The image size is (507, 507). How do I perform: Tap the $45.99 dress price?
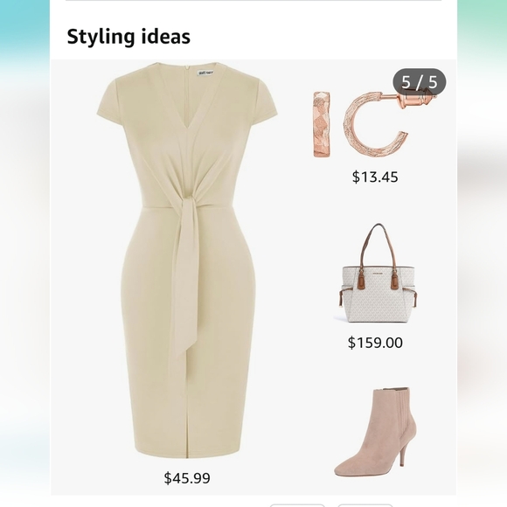tap(187, 478)
